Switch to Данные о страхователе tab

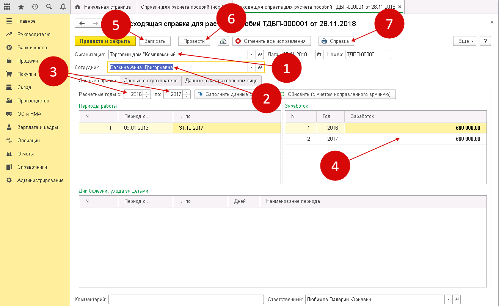point(151,80)
